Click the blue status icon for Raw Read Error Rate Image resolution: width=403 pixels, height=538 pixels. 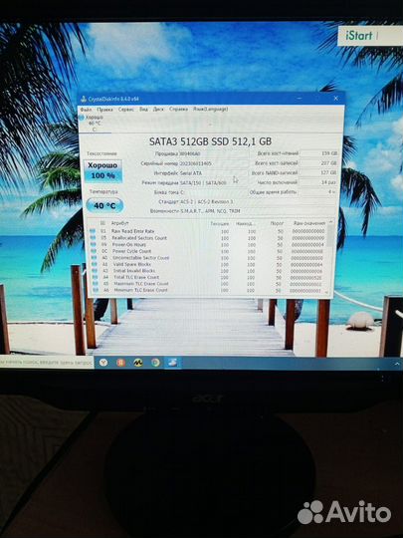[x=93, y=231]
